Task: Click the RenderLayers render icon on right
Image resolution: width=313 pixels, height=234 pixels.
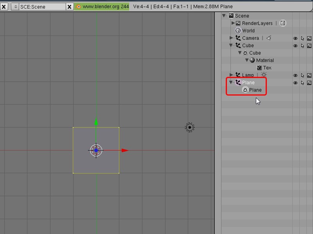Action: point(282,23)
